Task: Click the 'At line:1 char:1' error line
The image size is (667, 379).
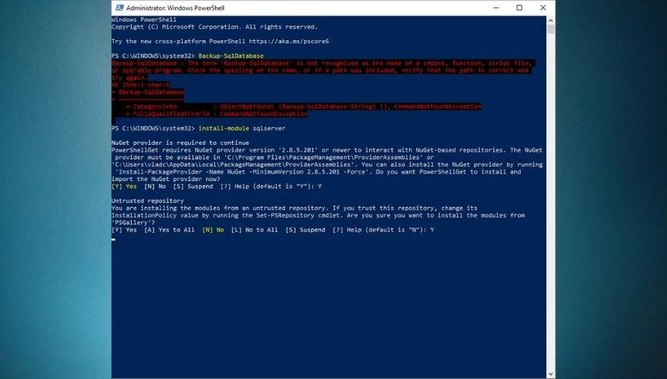Action: (x=140, y=85)
